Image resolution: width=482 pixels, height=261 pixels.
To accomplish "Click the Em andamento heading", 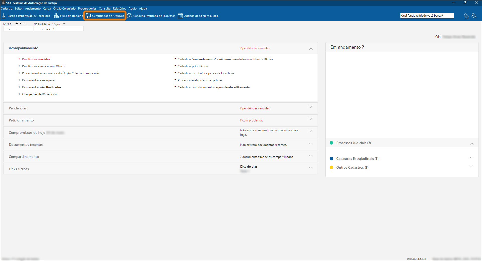I will tap(347, 47).
